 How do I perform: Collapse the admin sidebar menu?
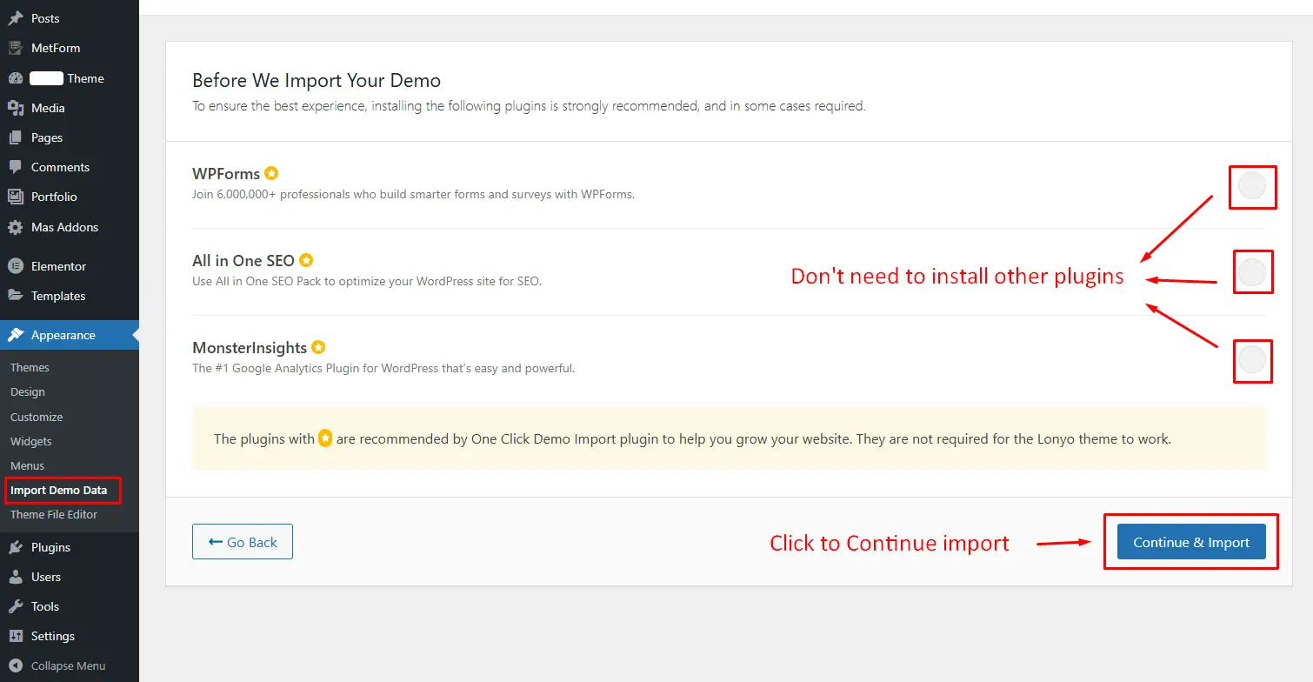pyautogui.click(x=70, y=665)
